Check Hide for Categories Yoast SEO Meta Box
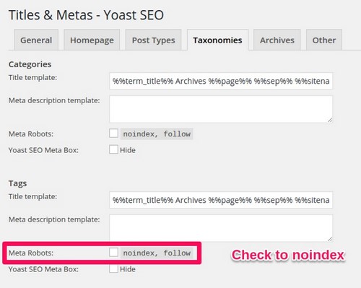 pyautogui.click(x=113, y=149)
